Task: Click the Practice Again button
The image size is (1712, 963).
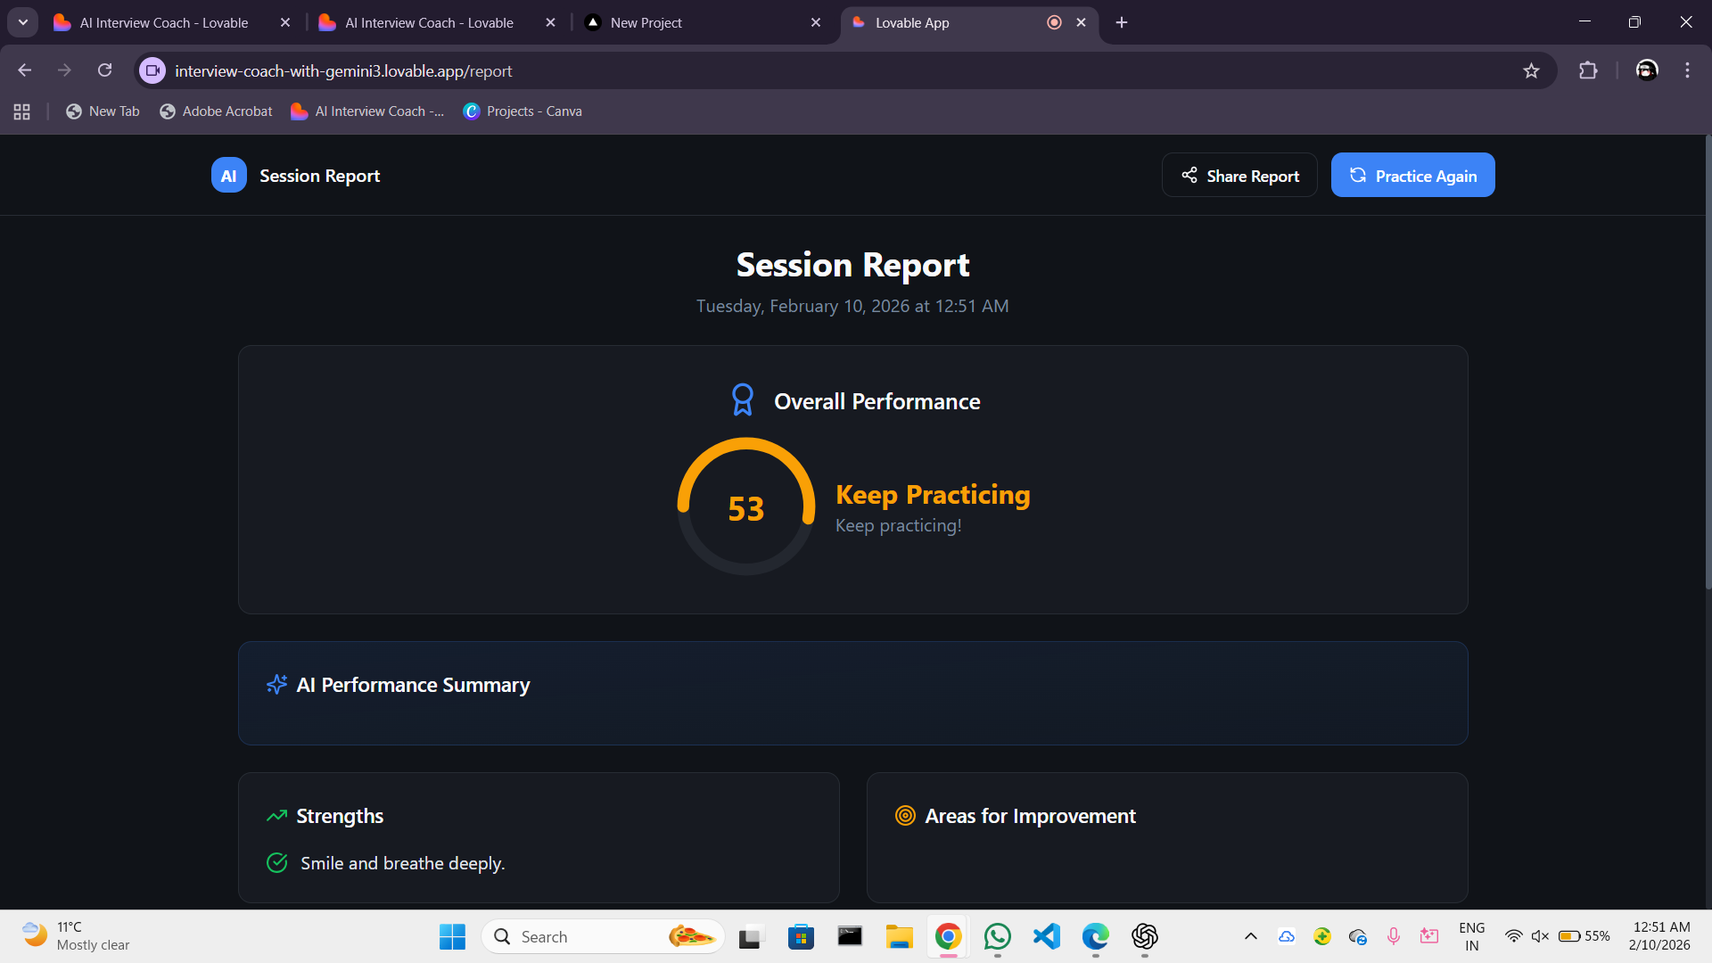Action: tap(1412, 176)
